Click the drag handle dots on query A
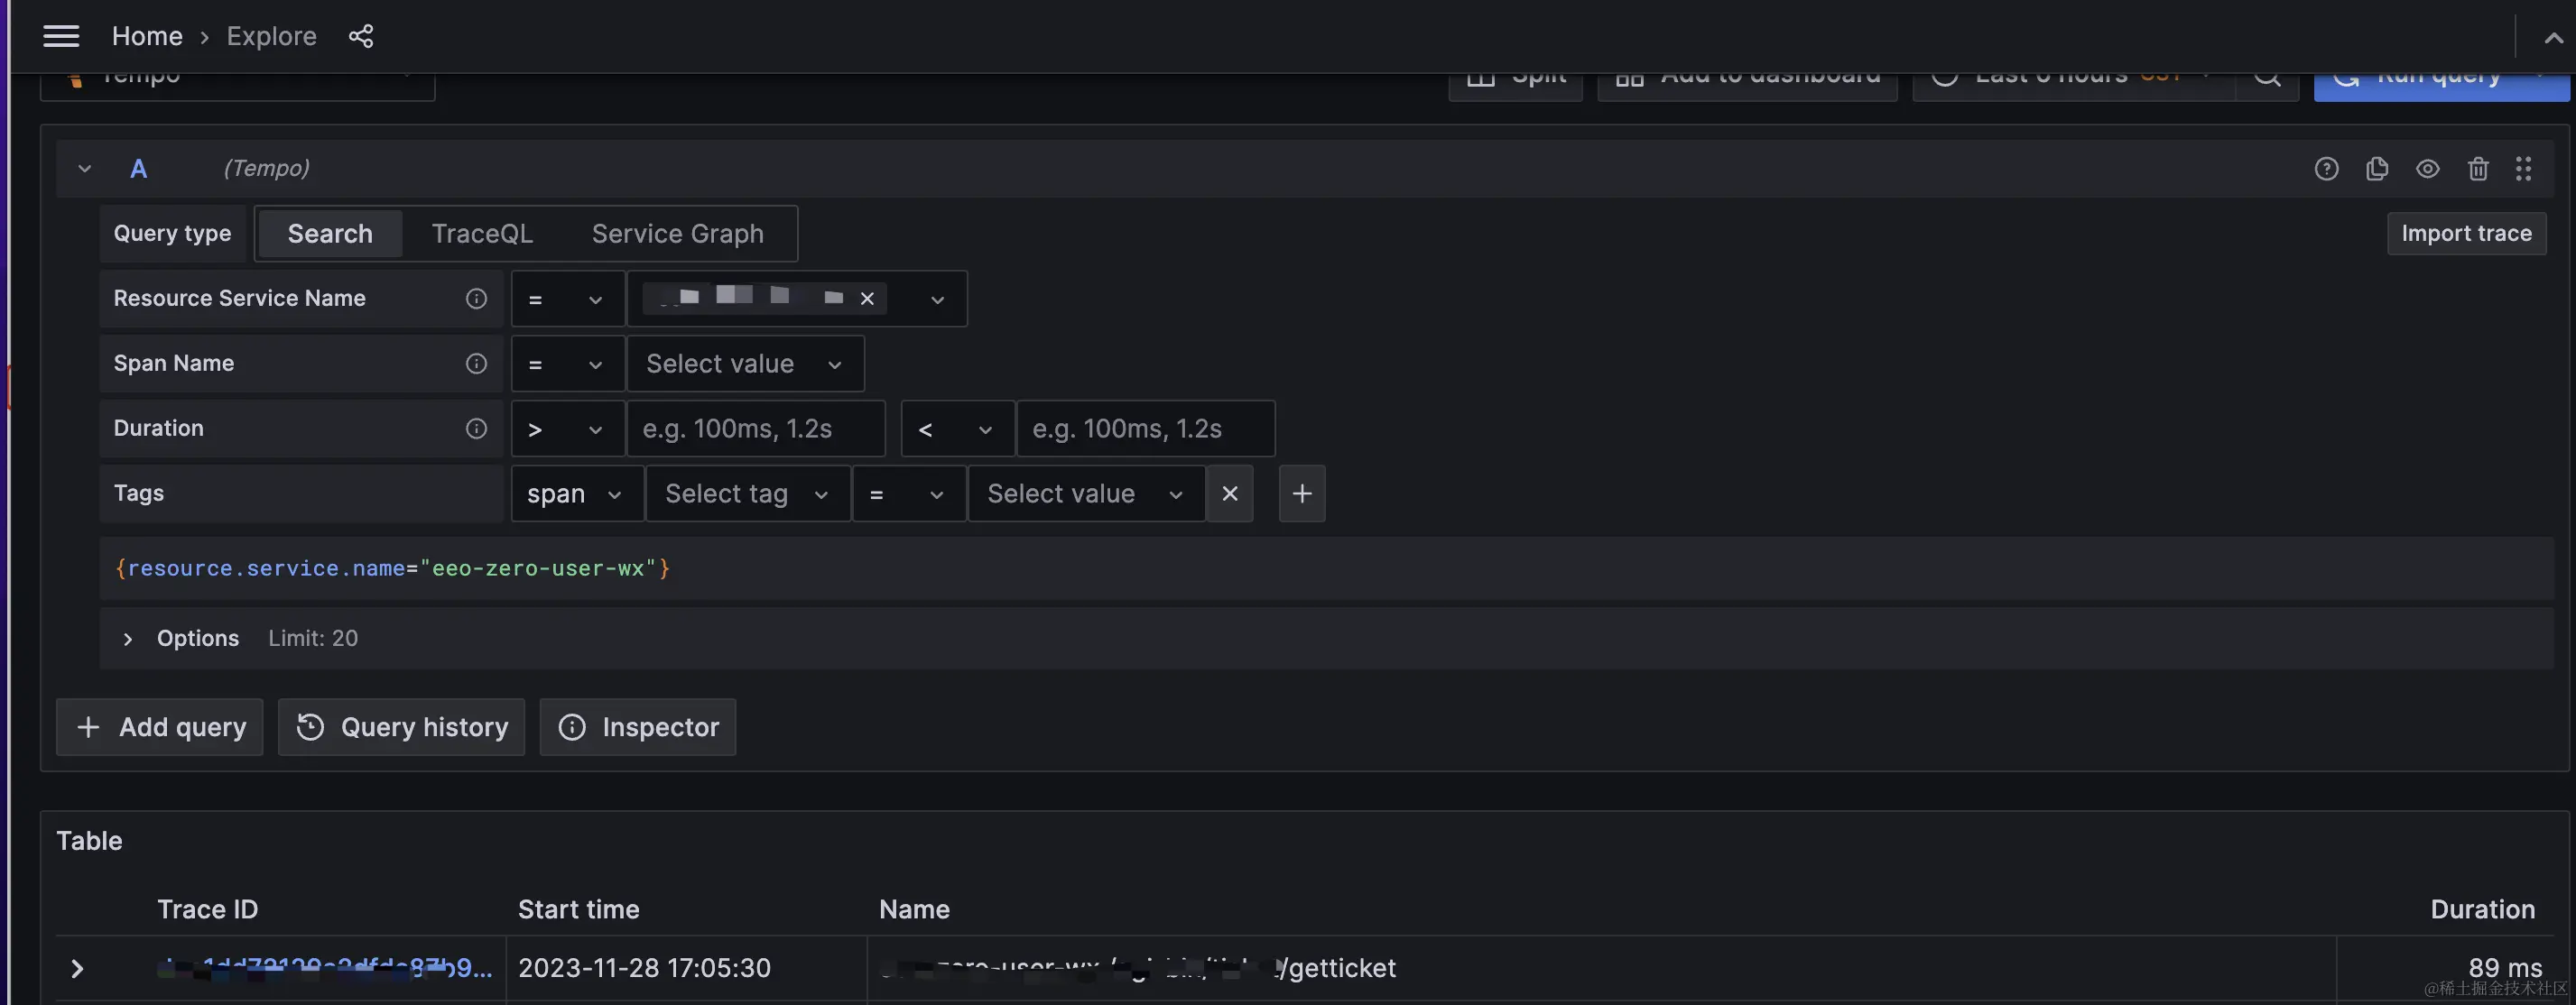The width and height of the screenshot is (2576, 1005). pyautogui.click(x=2523, y=169)
